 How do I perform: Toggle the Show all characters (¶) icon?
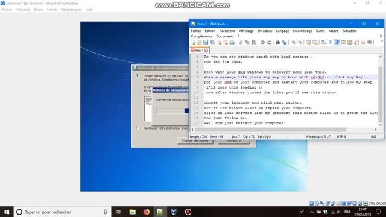[331, 43]
